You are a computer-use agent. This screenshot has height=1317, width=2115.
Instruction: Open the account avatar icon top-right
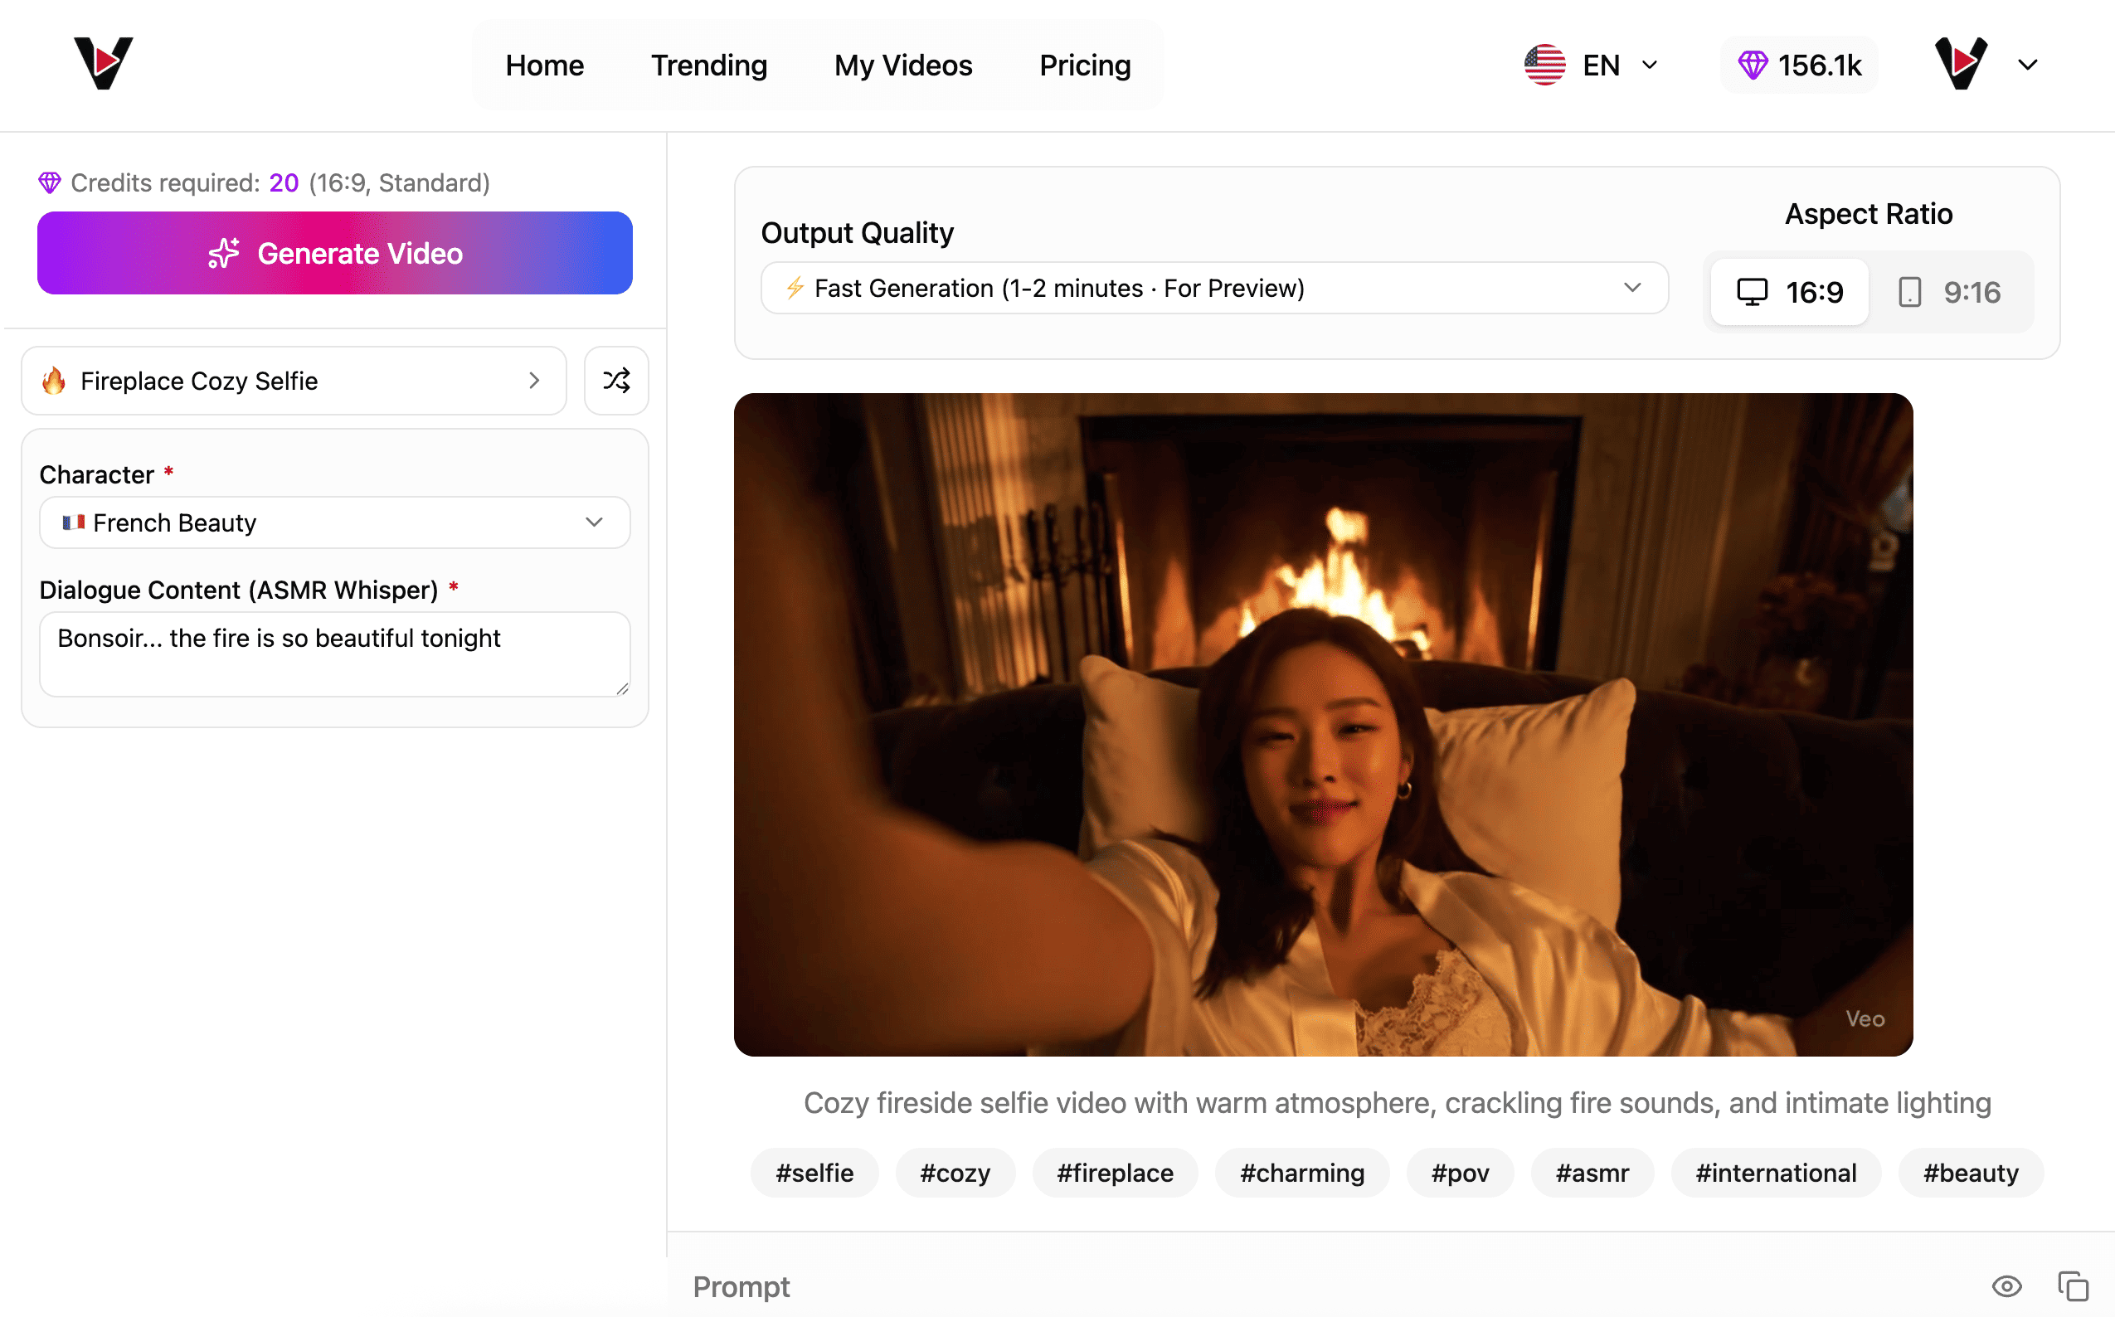[x=1962, y=63]
